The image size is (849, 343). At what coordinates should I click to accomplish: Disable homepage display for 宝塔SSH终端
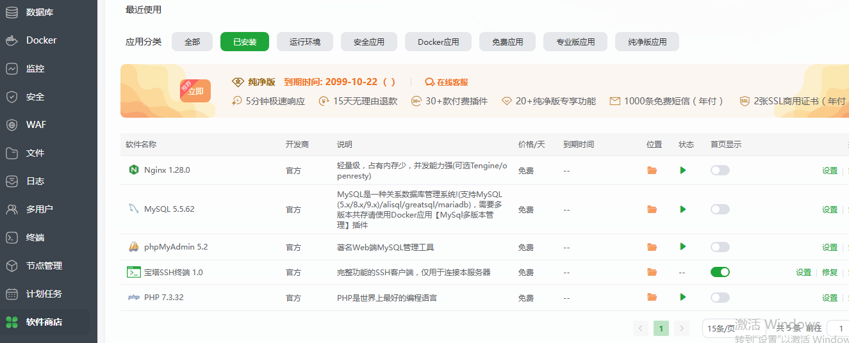pos(720,272)
